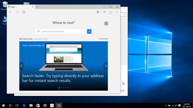Open the network status tray icon
Screen dimensions: 193x108
tap(173, 105)
